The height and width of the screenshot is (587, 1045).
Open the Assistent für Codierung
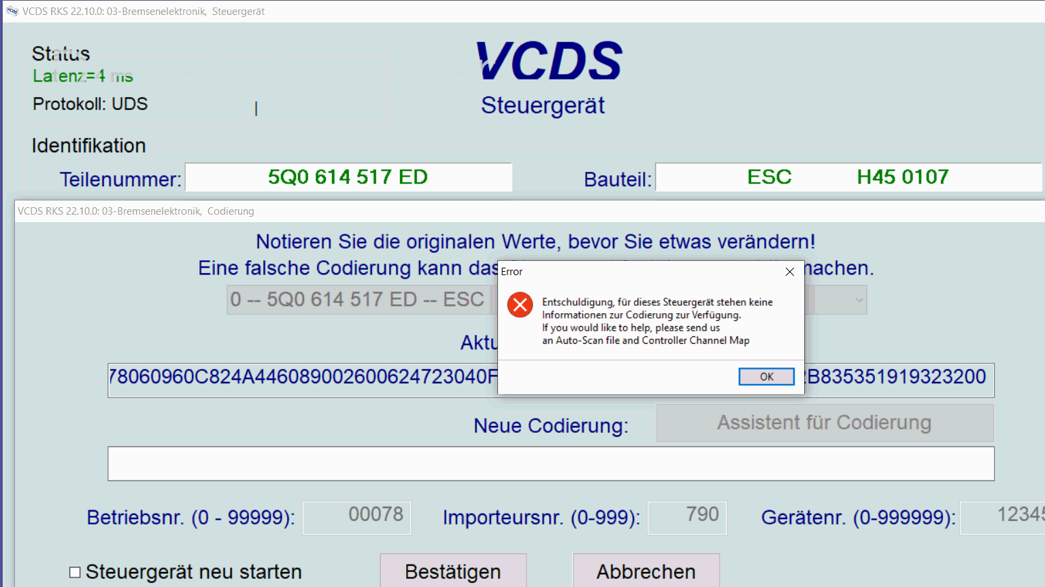click(825, 423)
